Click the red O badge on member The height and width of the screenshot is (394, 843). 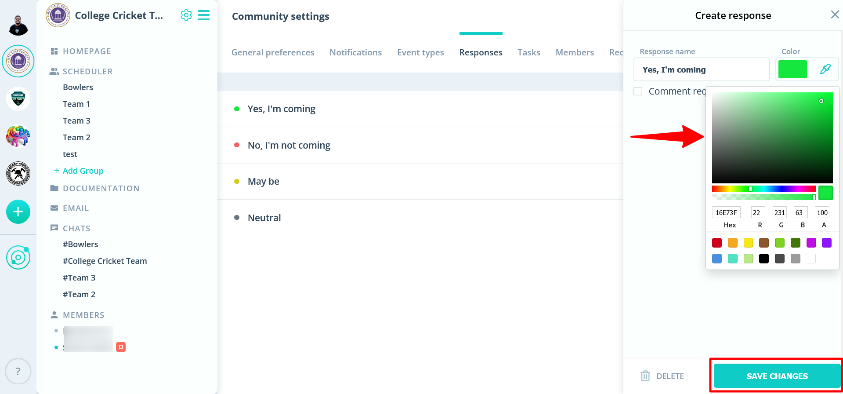[121, 347]
